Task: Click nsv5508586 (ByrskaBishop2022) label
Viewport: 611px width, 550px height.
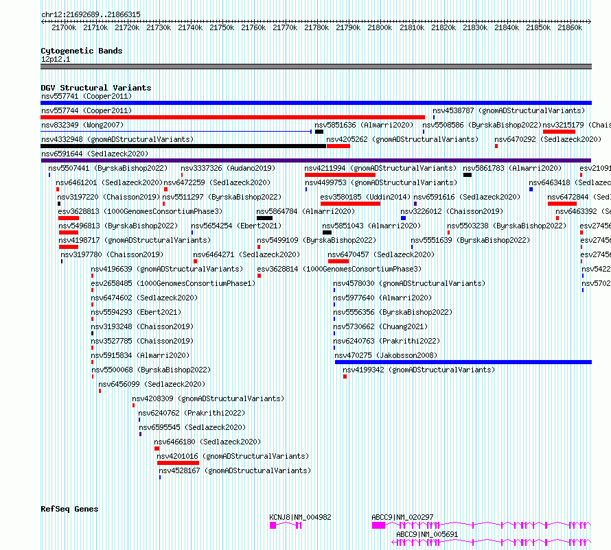Action: (x=482, y=125)
